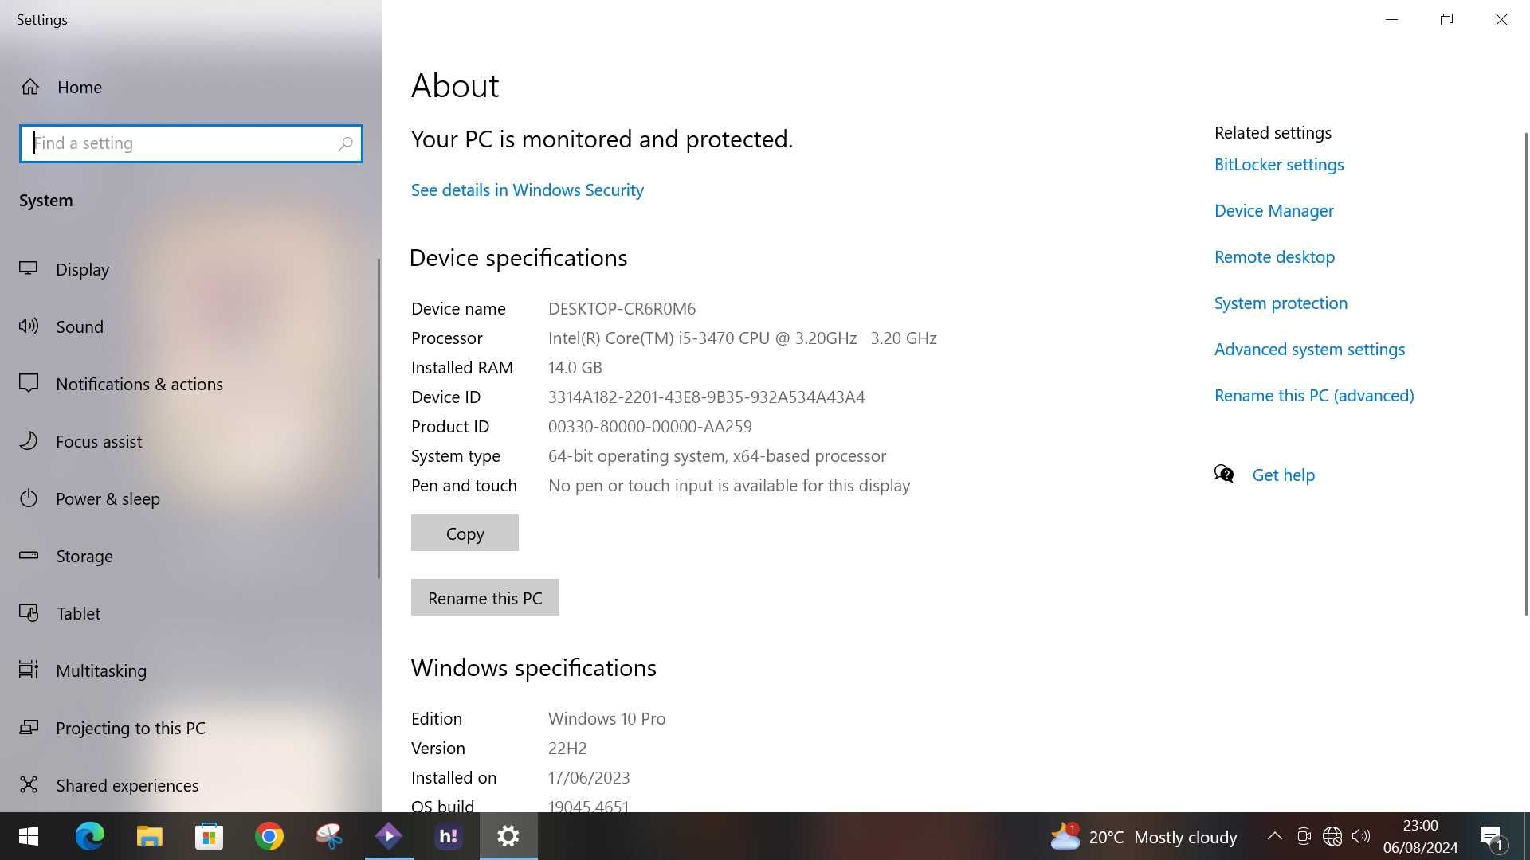Focus the Find a setting search box
Screen dimensions: 1530x860
[x=191, y=143]
